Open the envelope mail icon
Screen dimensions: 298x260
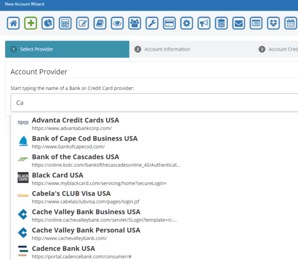tap(239, 23)
